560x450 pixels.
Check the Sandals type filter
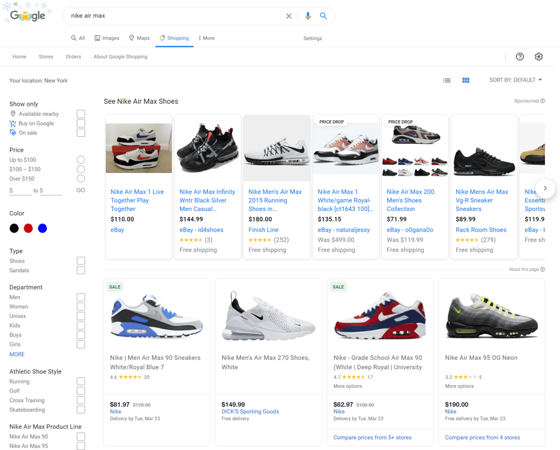[x=81, y=270]
